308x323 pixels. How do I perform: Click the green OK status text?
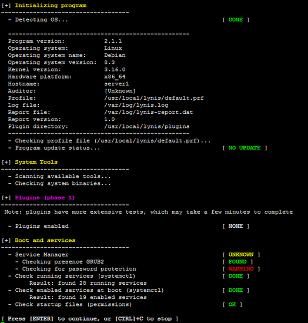click(x=232, y=304)
